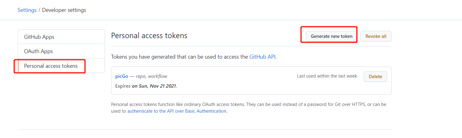Click the Developer settings breadcrumb text
The image size is (462, 138).
(64, 10)
